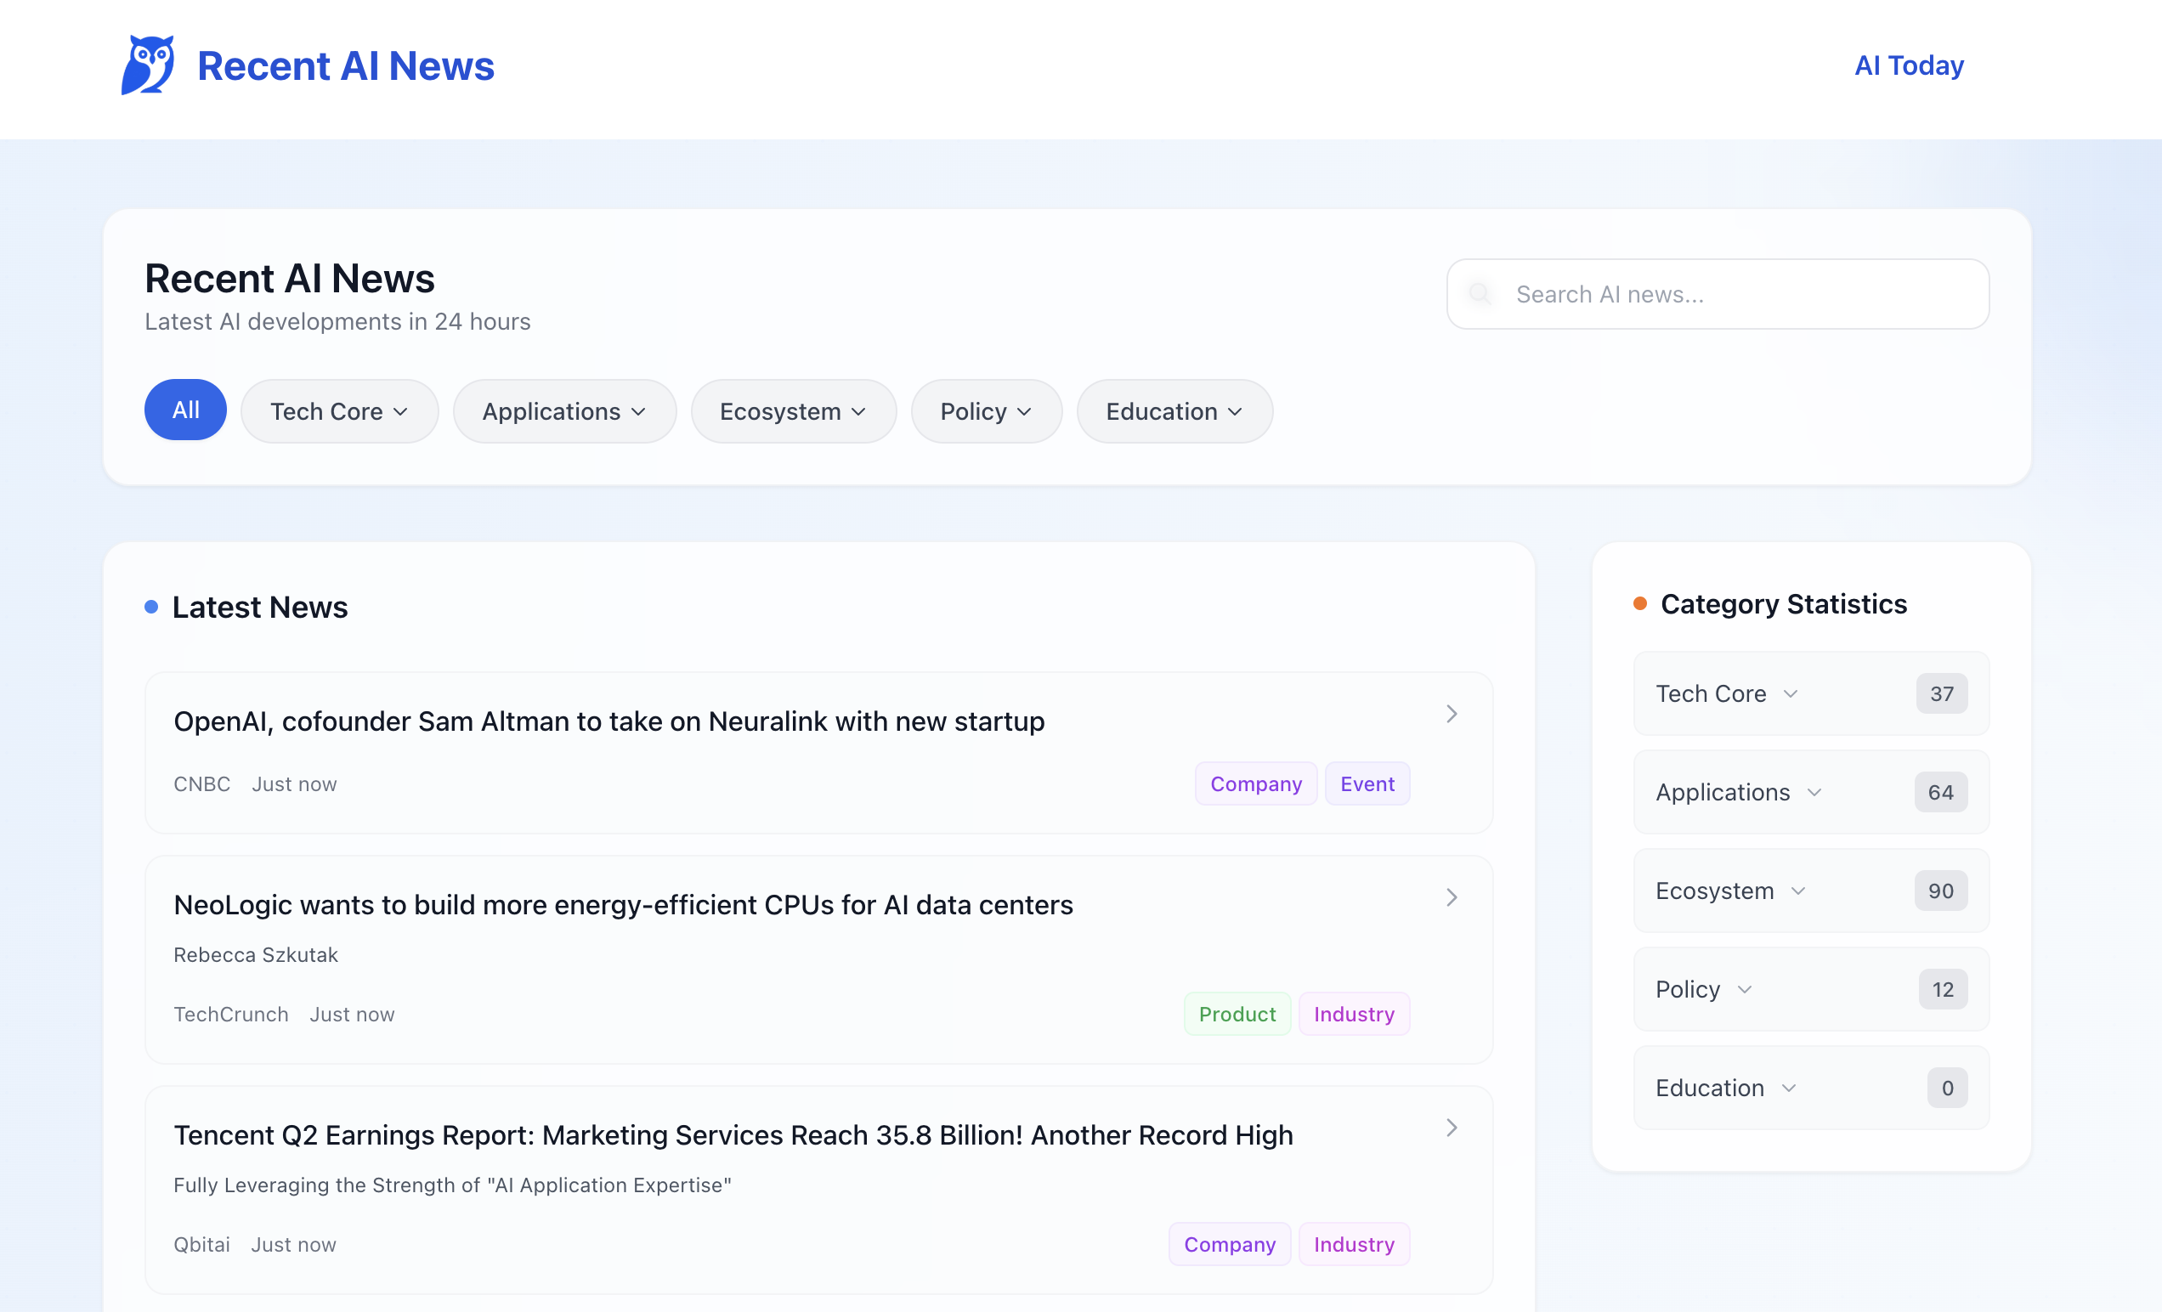Click the Product tag on NeoLogic article
Image resolution: width=2162 pixels, height=1312 pixels.
click(1237, 1014)
